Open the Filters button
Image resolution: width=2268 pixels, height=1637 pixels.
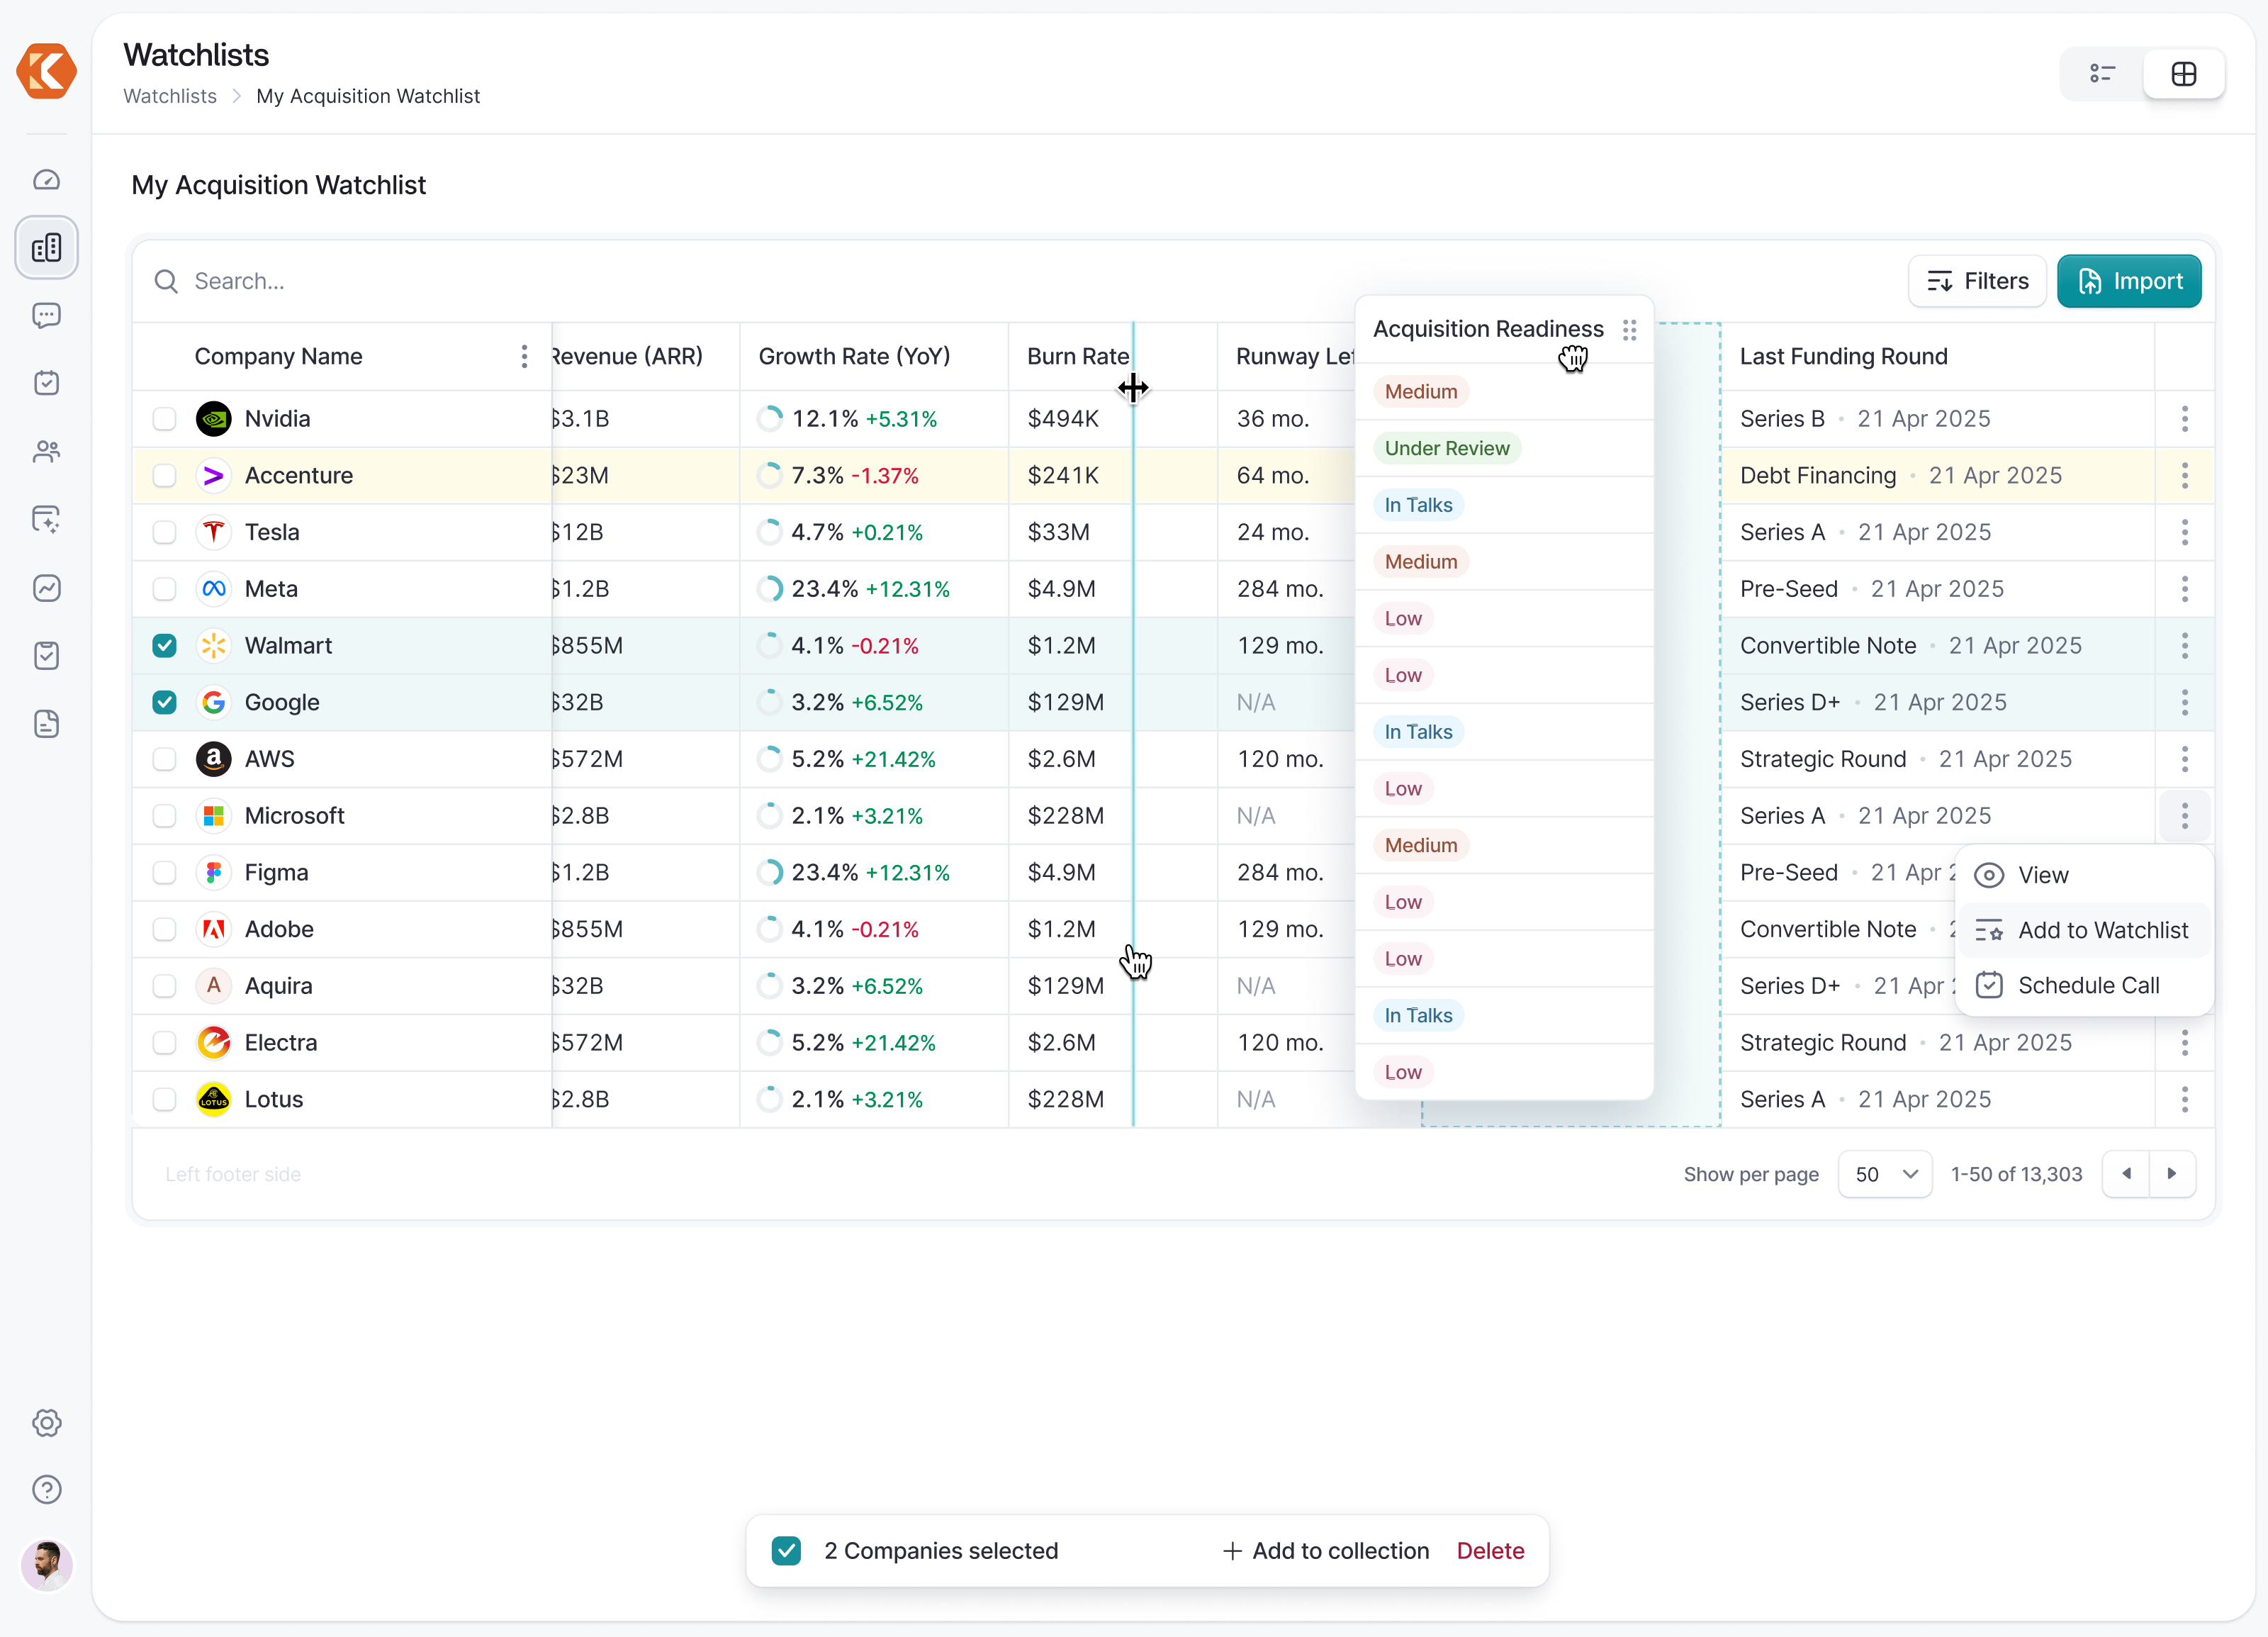1977,281
